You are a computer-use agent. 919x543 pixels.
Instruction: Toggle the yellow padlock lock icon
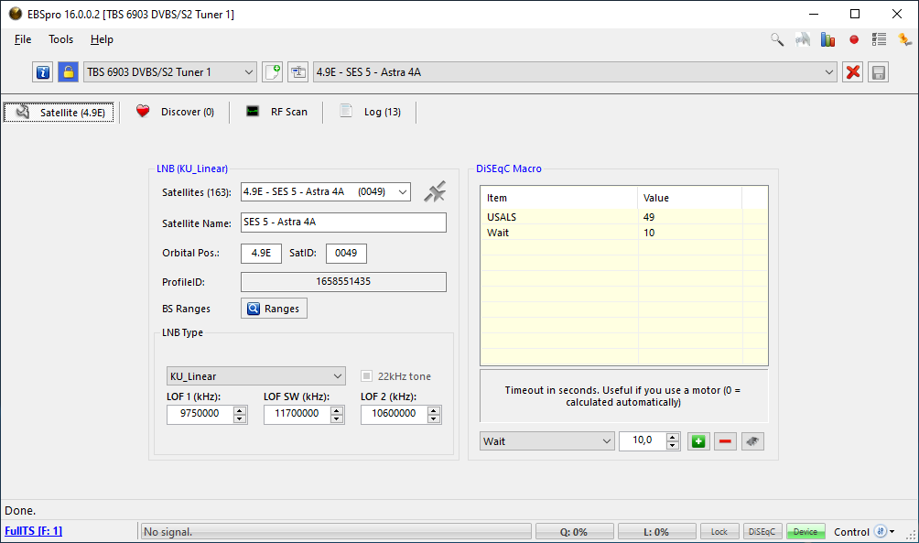click(68, 72)
